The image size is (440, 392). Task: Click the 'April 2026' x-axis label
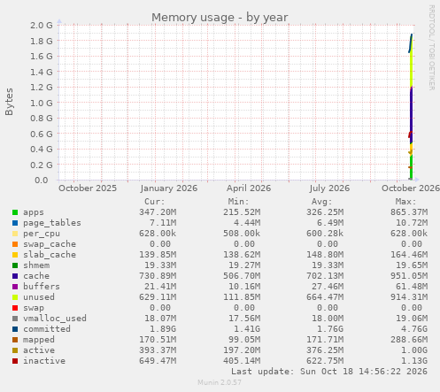point(249,188)
